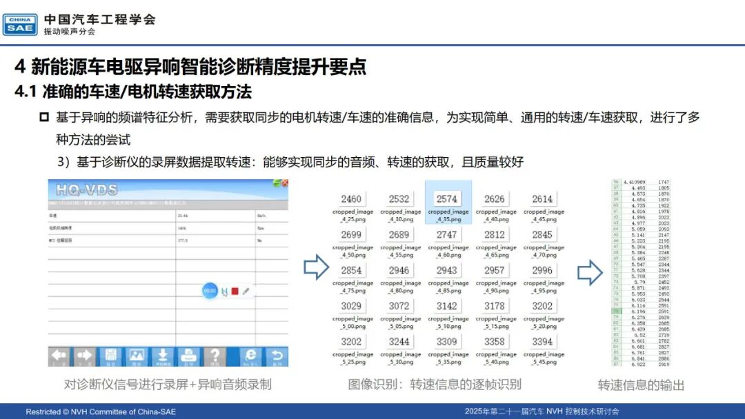Select thumbnail file showing 3029
745x419 pixels.
tap(352, 314)
